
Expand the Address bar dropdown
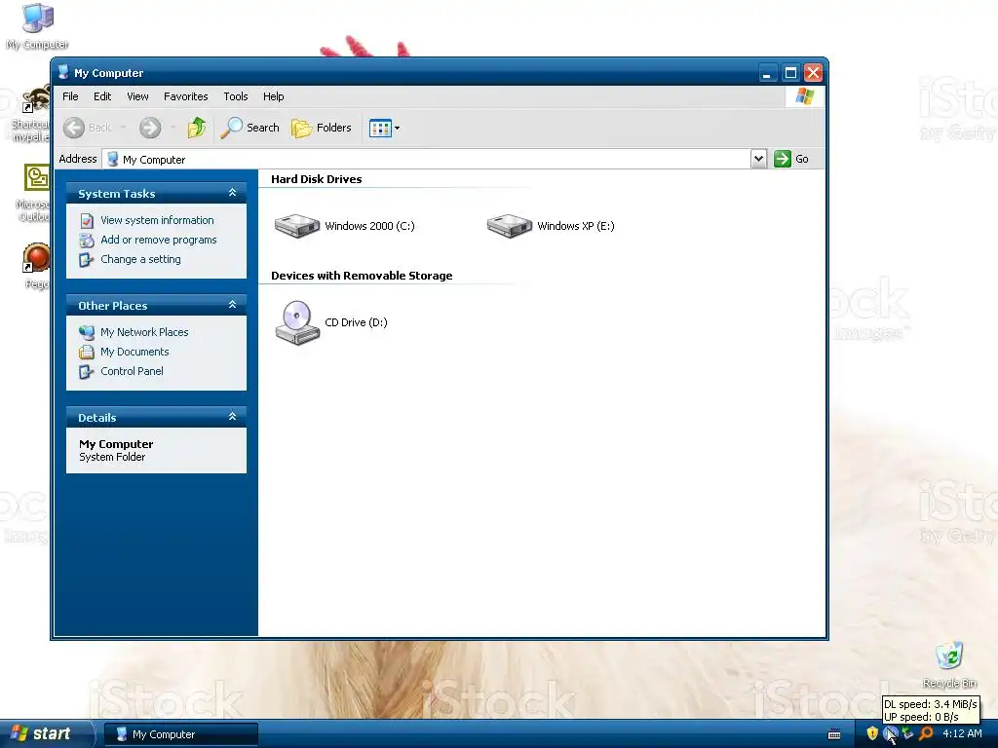click(x=758, y=159)
